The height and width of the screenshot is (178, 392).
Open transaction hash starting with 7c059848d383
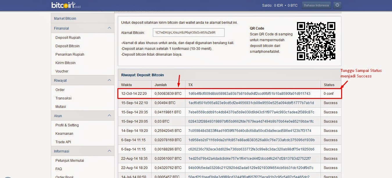click(x=250, y=131)
